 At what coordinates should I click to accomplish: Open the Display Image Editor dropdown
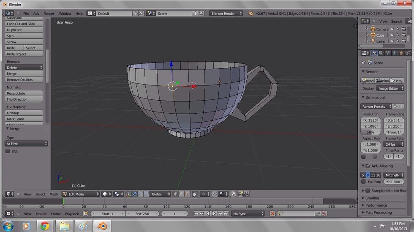tap(390, 89)
